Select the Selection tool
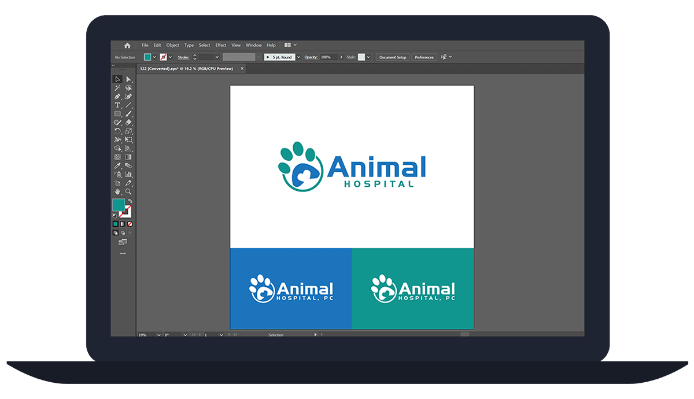This screenshot has width=694, height=399. point(117,79)
